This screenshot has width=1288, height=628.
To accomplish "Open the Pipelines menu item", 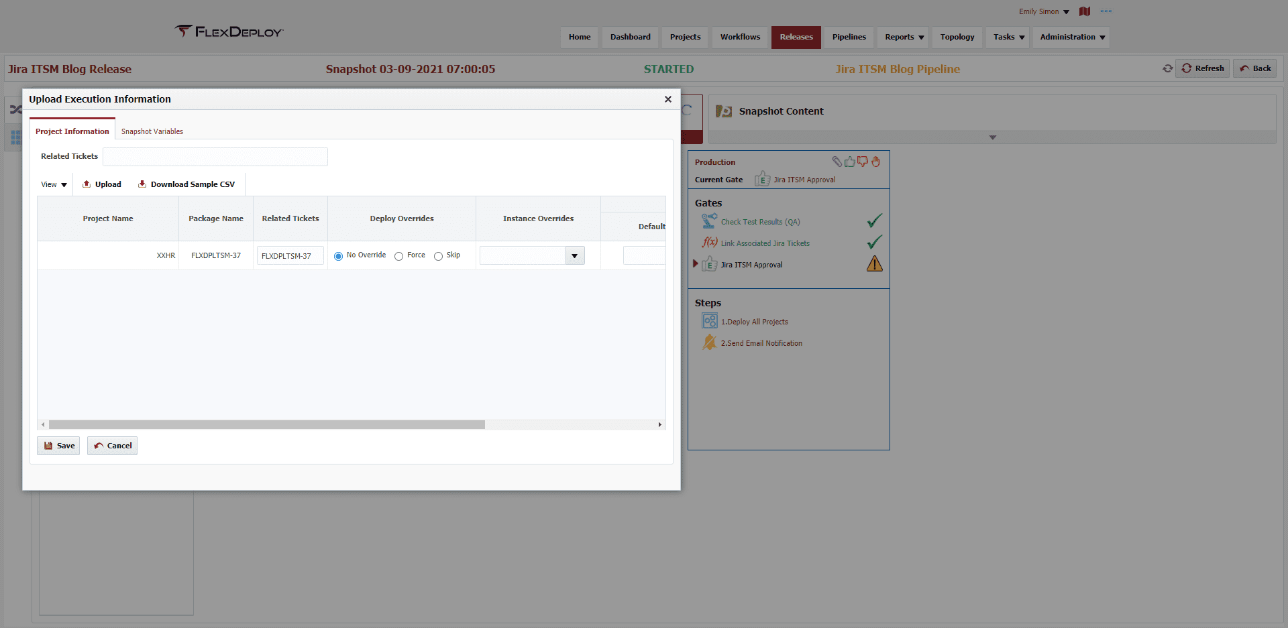I will point(849,38).
